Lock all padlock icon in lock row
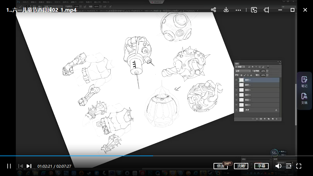313x176 pixels. [x=251, y=75]
